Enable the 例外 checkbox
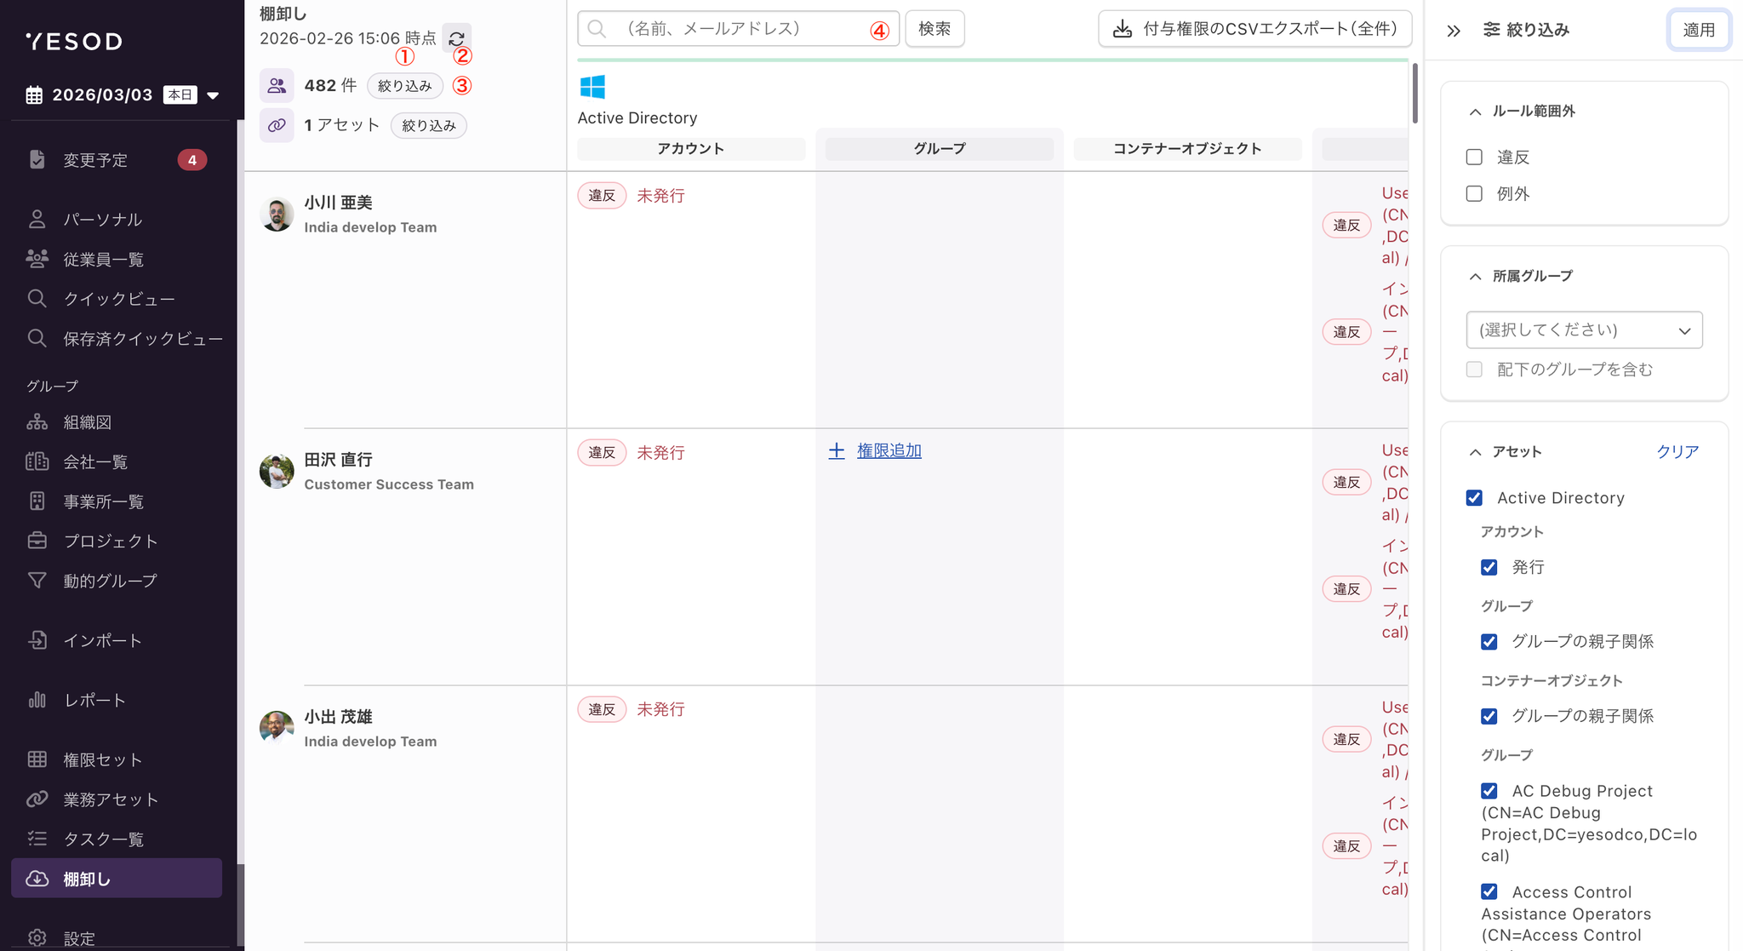 (x=1474, y=194)
